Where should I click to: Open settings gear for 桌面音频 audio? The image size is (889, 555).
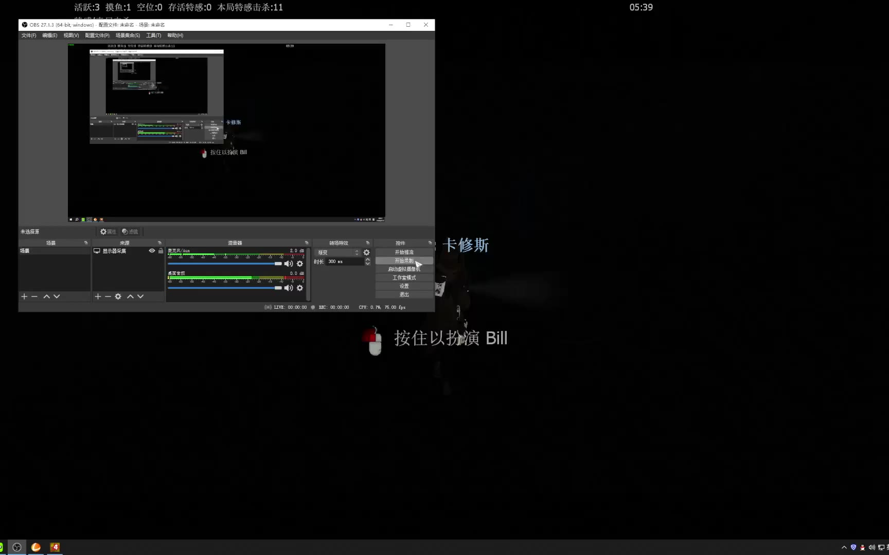tap(300, 288)
